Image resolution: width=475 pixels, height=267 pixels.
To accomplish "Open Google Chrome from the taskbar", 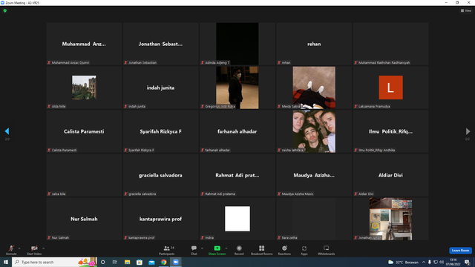I will [x=163, y=262].
